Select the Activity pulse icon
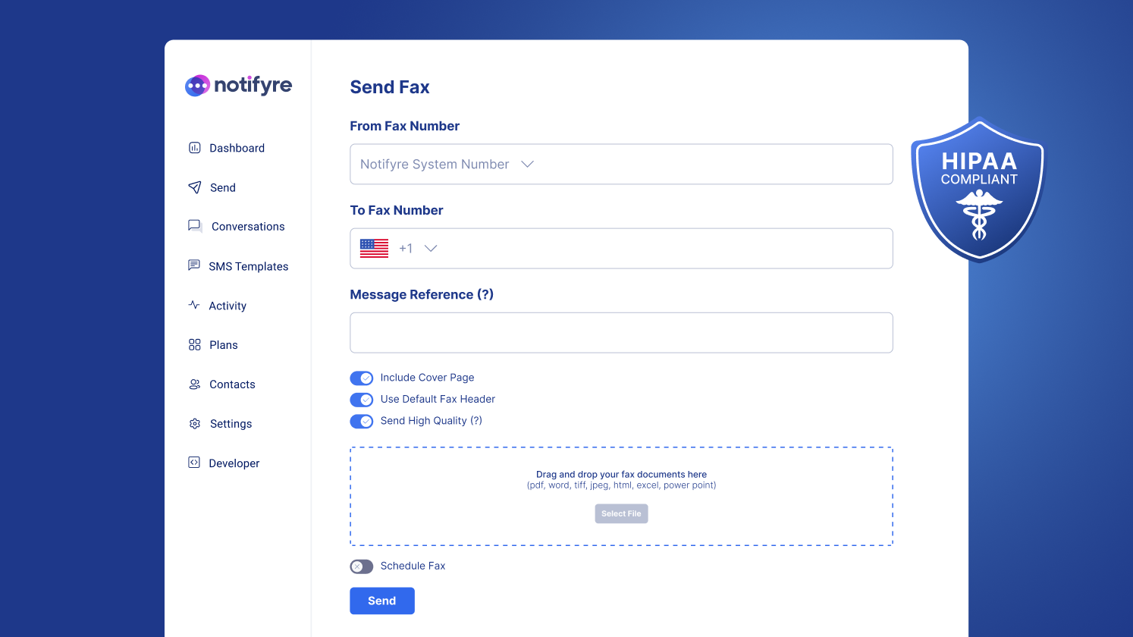1133x637 pixels. pos(195,305)
